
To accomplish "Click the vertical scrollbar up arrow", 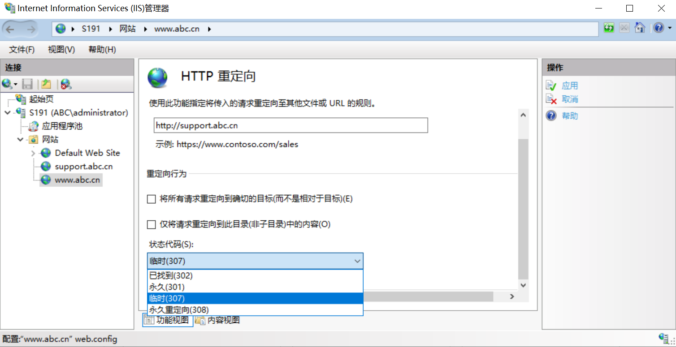I will click(523, 115).
